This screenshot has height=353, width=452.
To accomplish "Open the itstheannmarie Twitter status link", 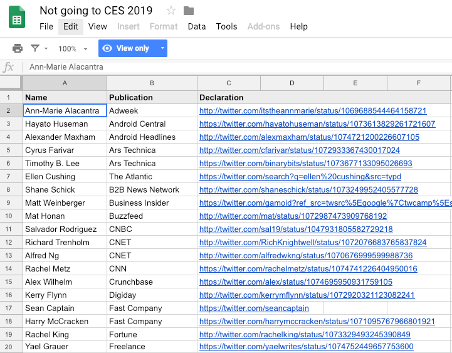I will pyautogui.click(x=313, y=111).
